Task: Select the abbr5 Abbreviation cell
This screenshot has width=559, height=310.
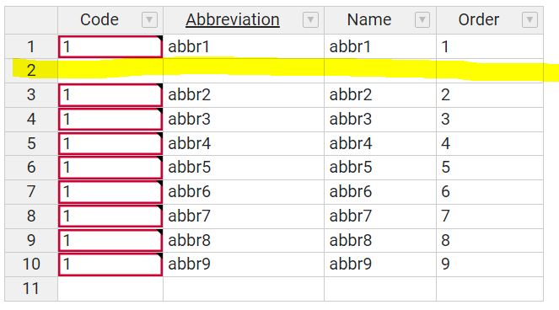Action: 244,168
